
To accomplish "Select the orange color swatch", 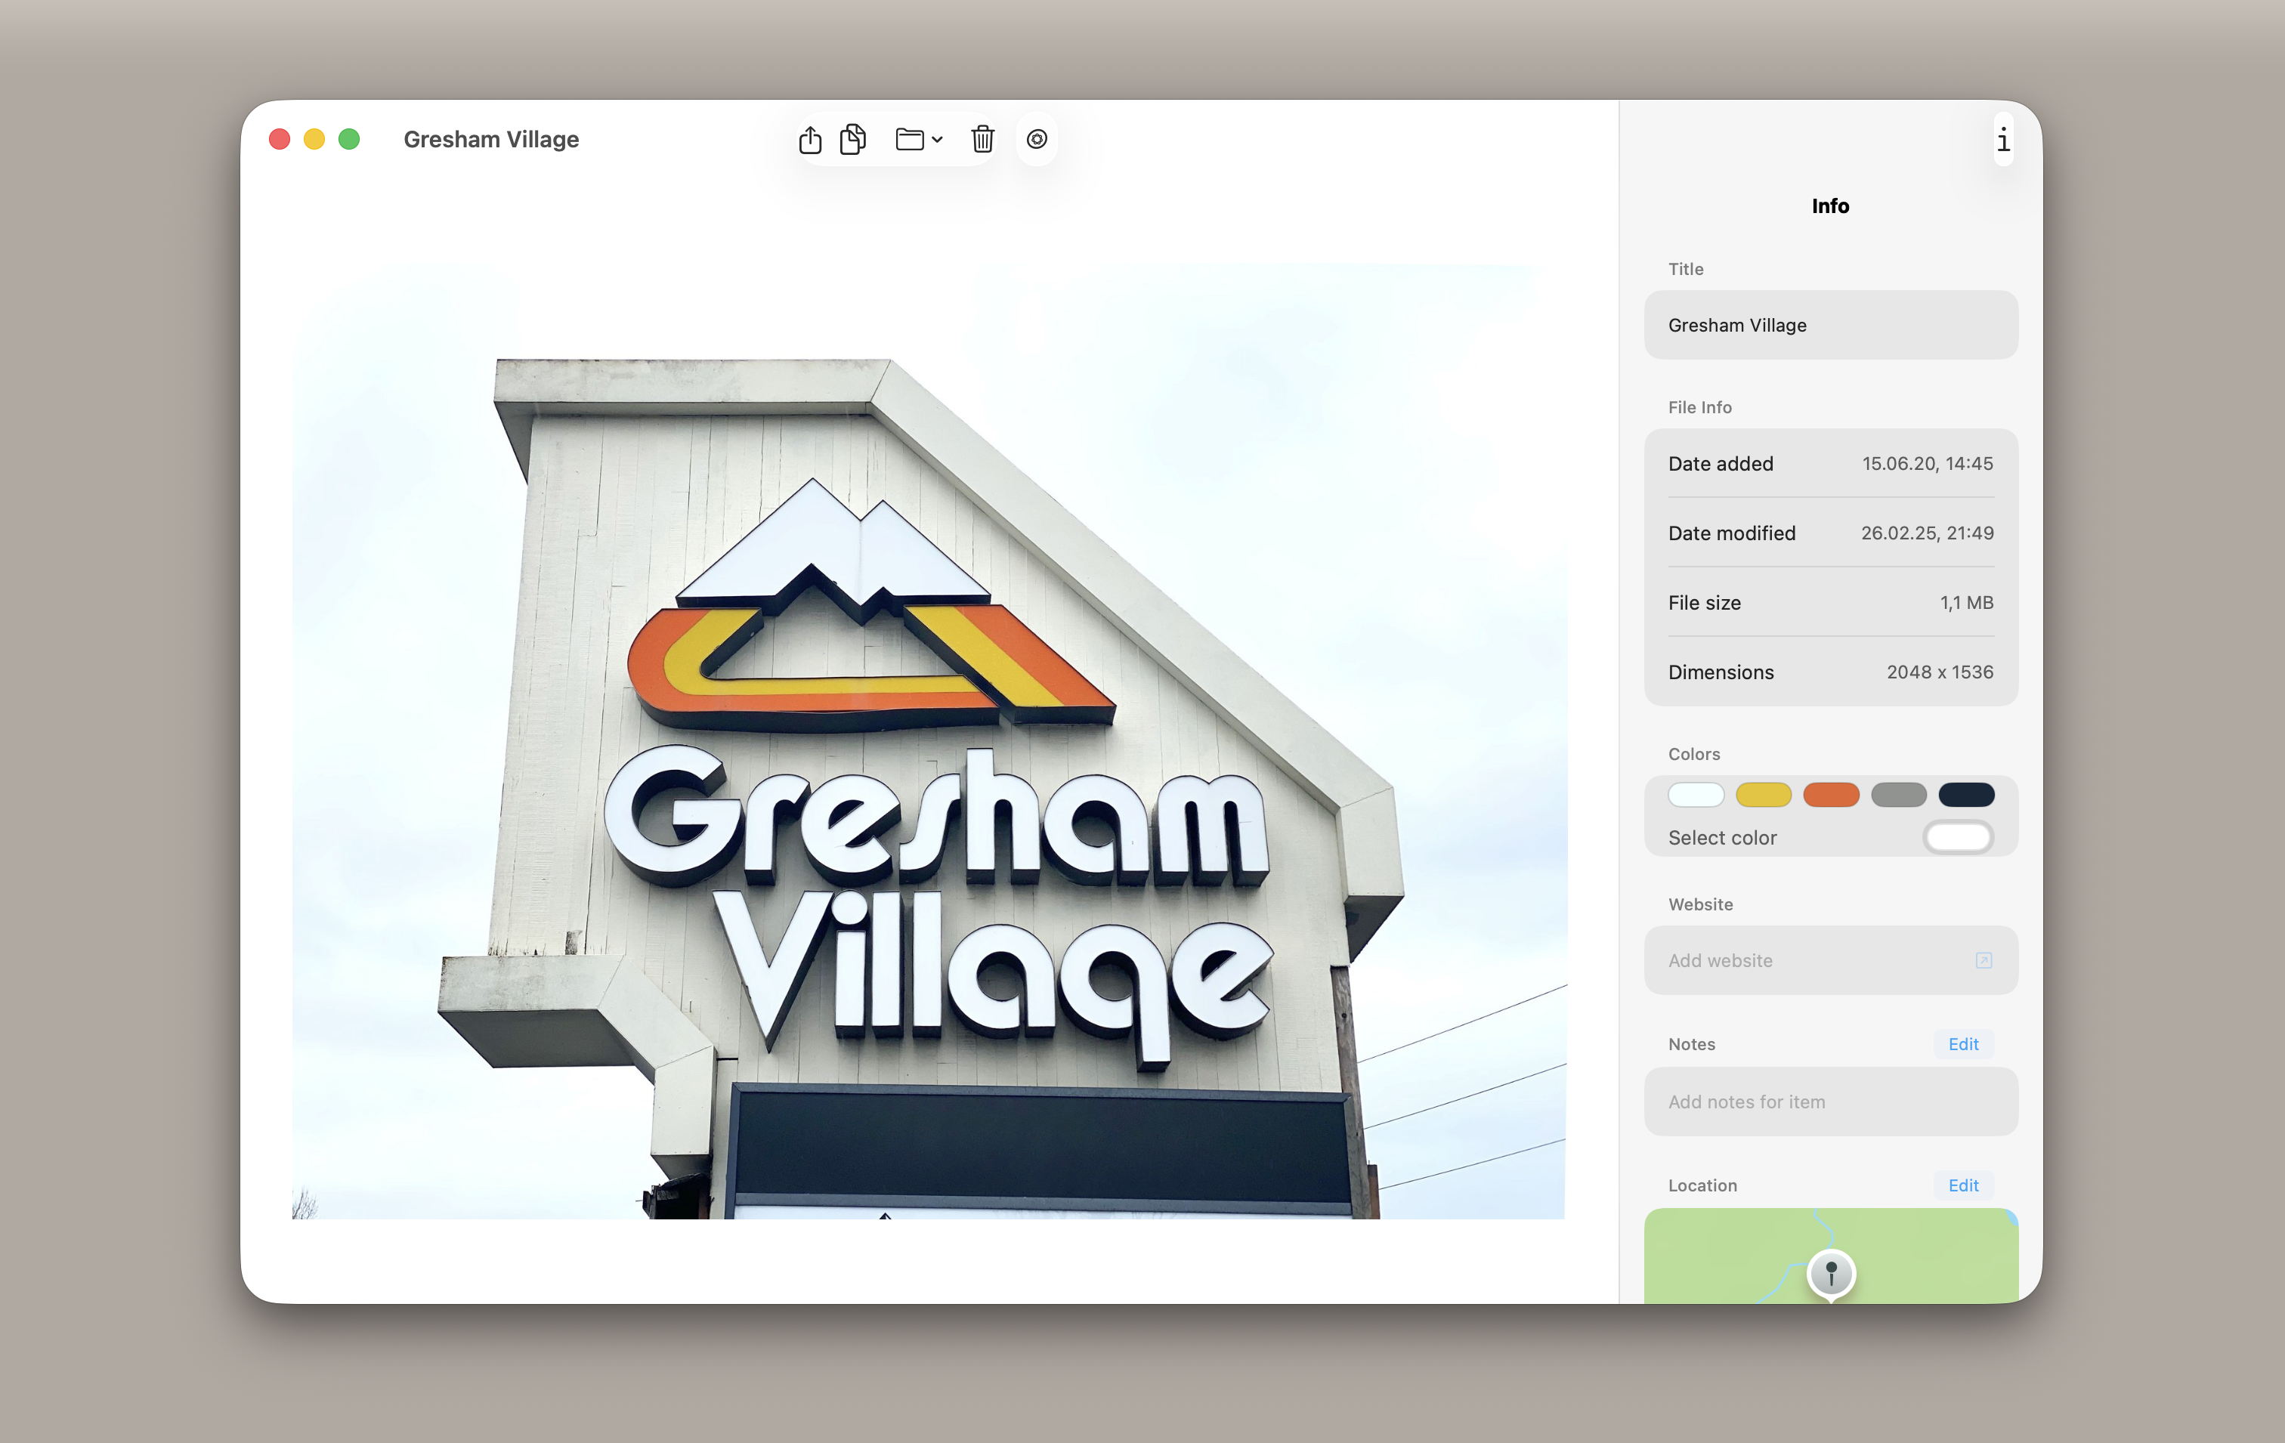I will (x=1830, y=794).
